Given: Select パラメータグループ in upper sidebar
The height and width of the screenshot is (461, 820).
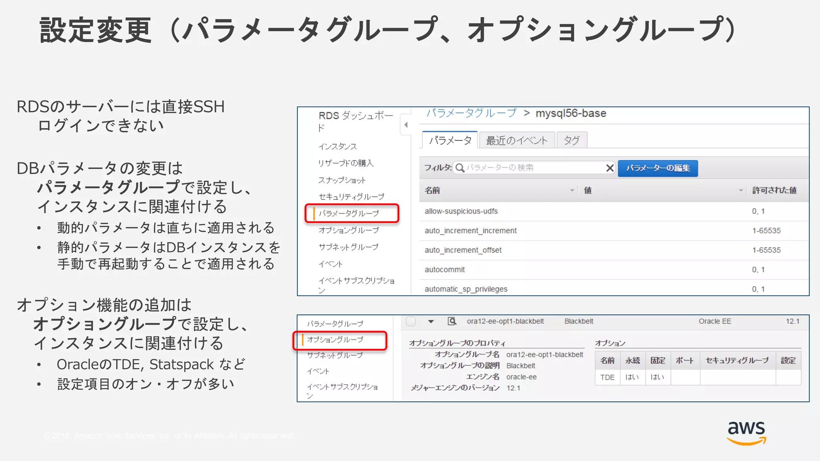Looking at the screenshot, I should tap(349, 213).
